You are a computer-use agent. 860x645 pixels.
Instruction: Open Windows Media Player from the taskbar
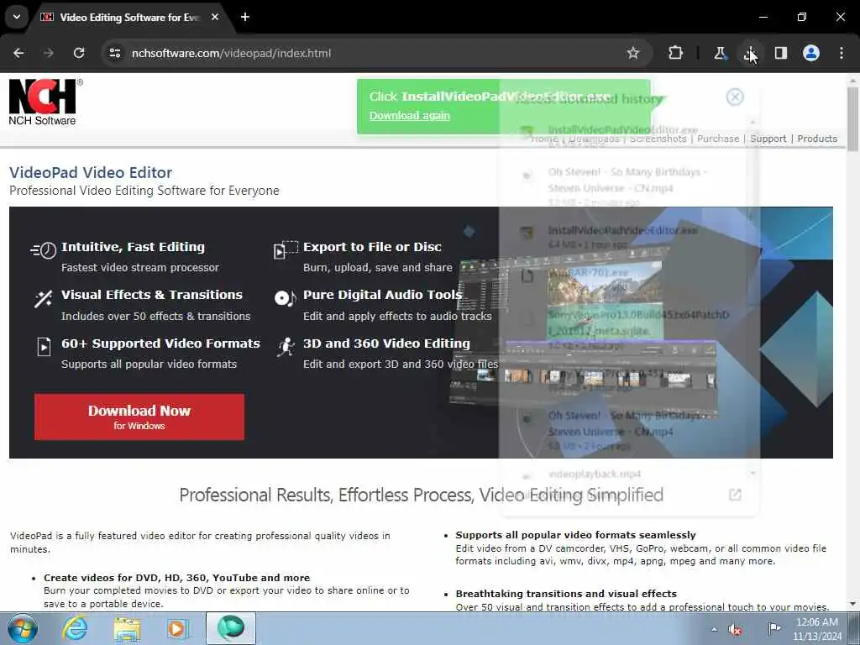177,628
